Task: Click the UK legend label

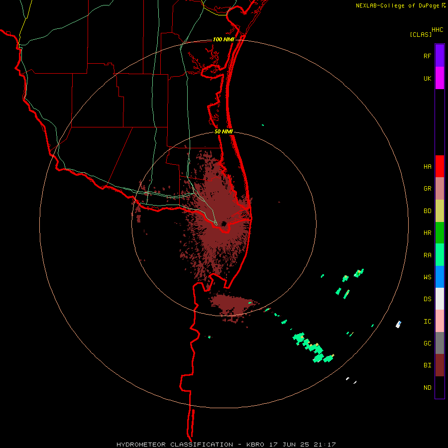Action: pos(427,78)
